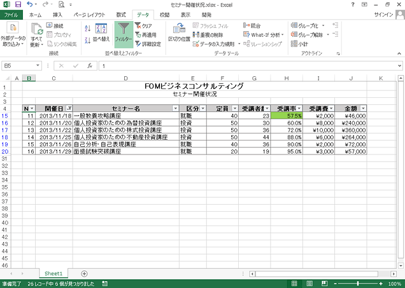Viewport: 405px width, 288px height.
Task: Open filter dropdown for 定員 column
Action: 235,108
